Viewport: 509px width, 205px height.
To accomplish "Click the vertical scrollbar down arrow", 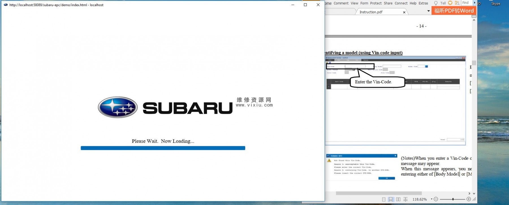I will [474, 193].
